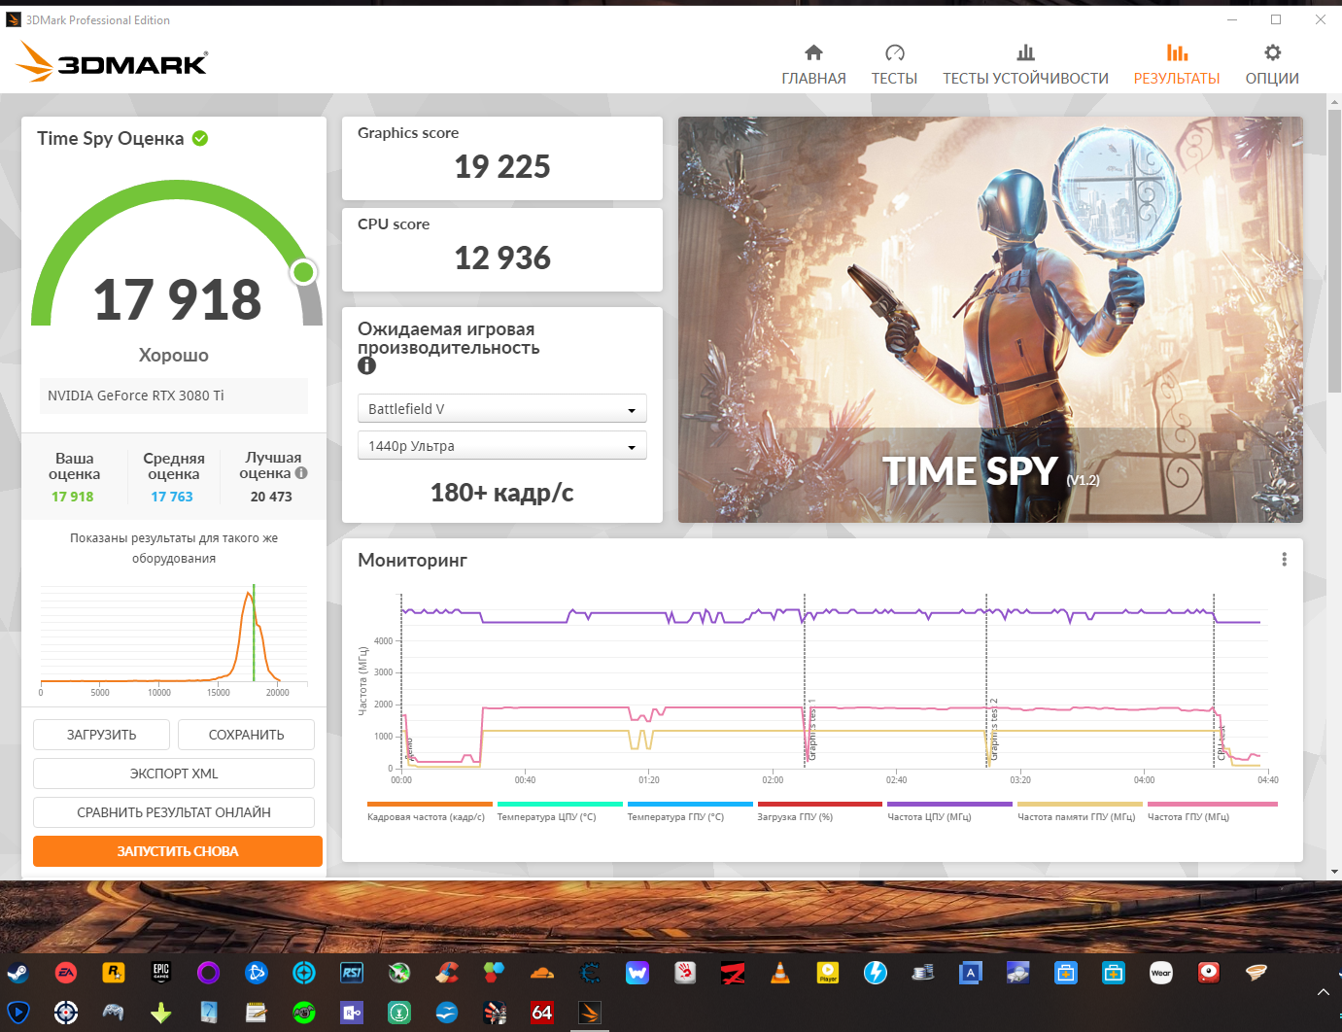Viewport: 1342px width, 1032px height.
Task: Expand the system tray hidden icons chevron
Action: pos(1323,992)
